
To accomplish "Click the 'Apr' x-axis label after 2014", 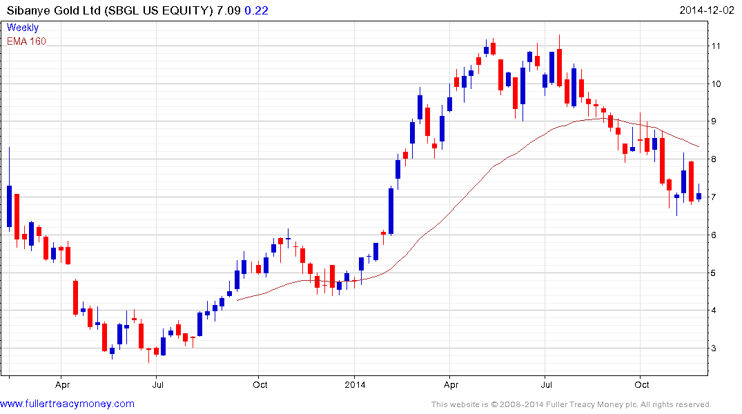I will click(x=451, y=384).
